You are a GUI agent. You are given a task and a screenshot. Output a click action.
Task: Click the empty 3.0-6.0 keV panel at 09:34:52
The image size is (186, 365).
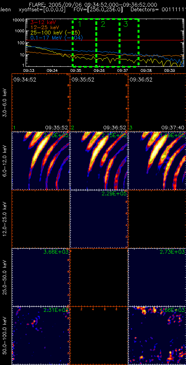(41, 103)
